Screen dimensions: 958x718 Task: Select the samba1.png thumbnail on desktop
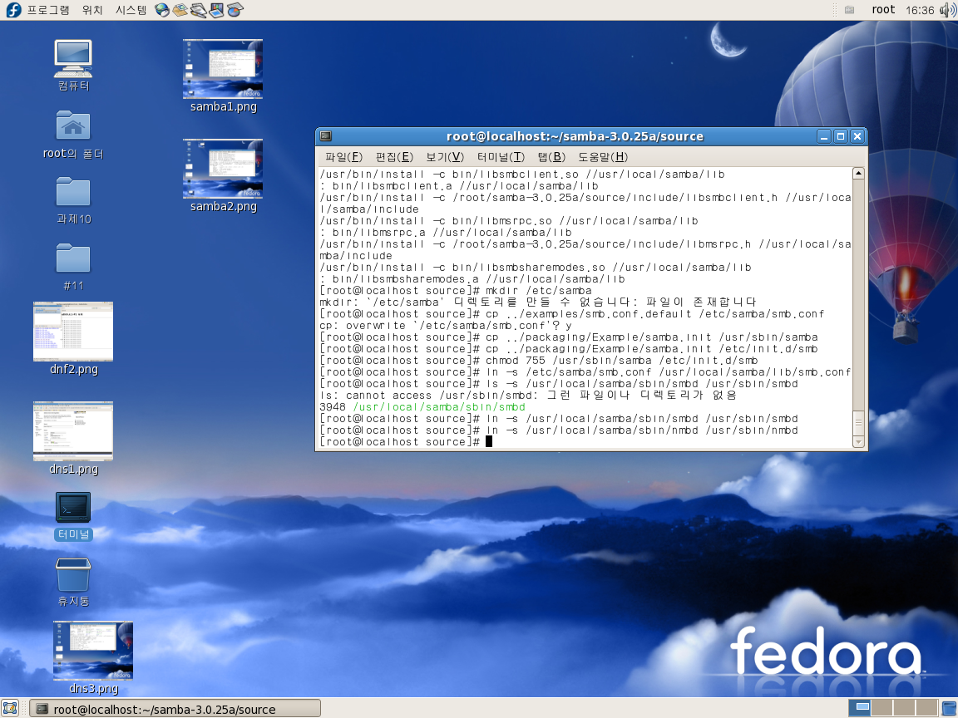click(223, 69)
